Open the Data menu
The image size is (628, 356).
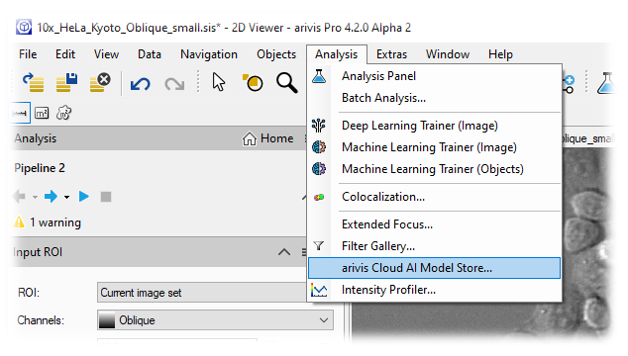tap(150, 54)
